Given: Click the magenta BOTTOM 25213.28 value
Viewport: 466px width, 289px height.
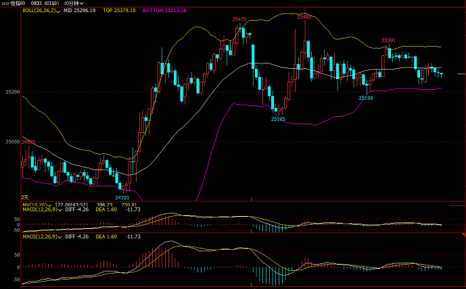Looking at the screenshot, I should (164, 11).
